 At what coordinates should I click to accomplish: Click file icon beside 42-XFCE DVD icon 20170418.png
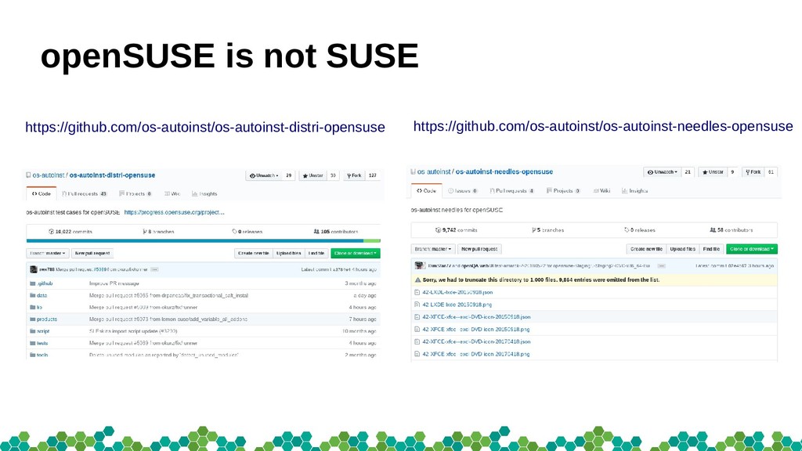point(417,354)
